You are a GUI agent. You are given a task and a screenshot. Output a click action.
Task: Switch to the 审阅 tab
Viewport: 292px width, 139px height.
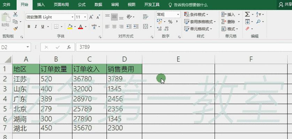[115, 5]
